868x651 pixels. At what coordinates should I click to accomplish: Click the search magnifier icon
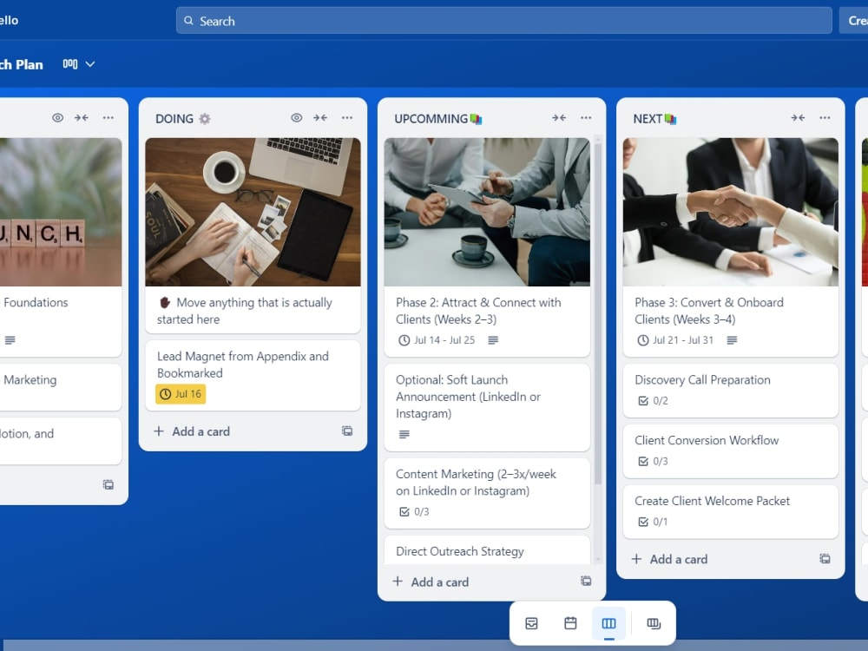188,21
